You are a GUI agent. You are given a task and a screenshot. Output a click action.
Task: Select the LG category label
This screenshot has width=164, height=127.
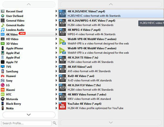(8, 85)
